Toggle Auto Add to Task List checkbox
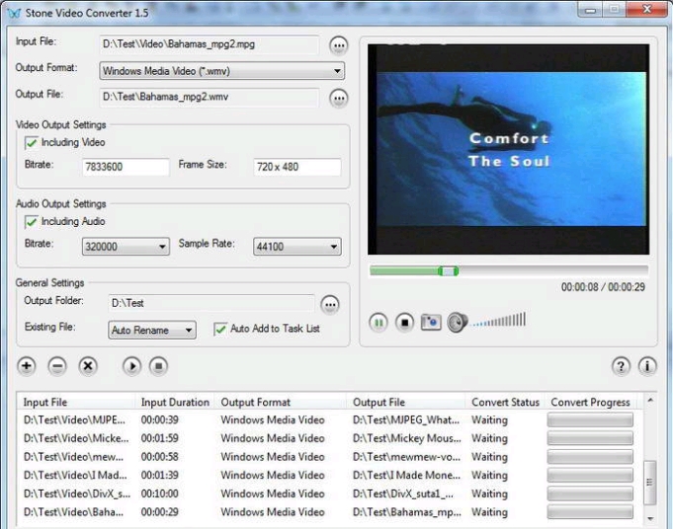The width and height of the screenshot is (673, 529). click(x=220, y=330)
